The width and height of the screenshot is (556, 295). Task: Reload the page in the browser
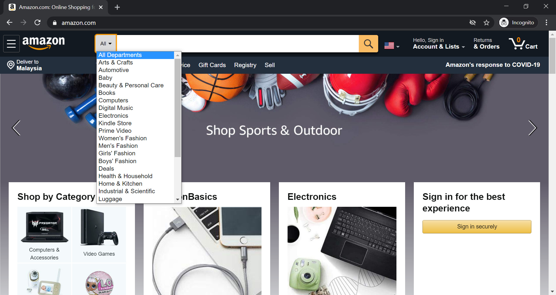point(37,23)
